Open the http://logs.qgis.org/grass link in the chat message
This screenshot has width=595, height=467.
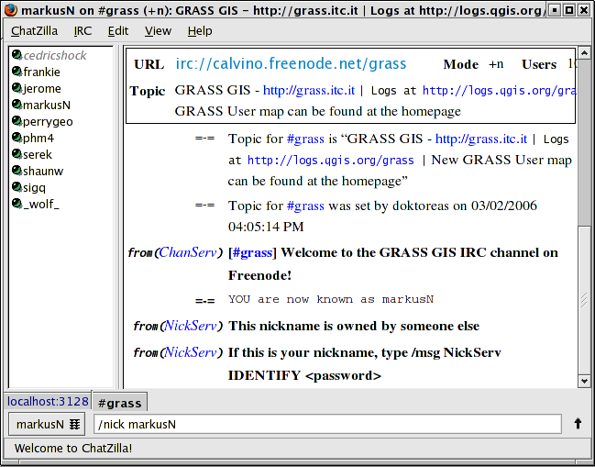[331, 161]
